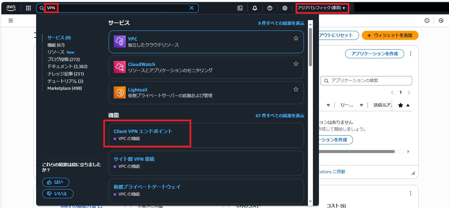Open Client VPN エンドポイント feature

pos(206,135)
